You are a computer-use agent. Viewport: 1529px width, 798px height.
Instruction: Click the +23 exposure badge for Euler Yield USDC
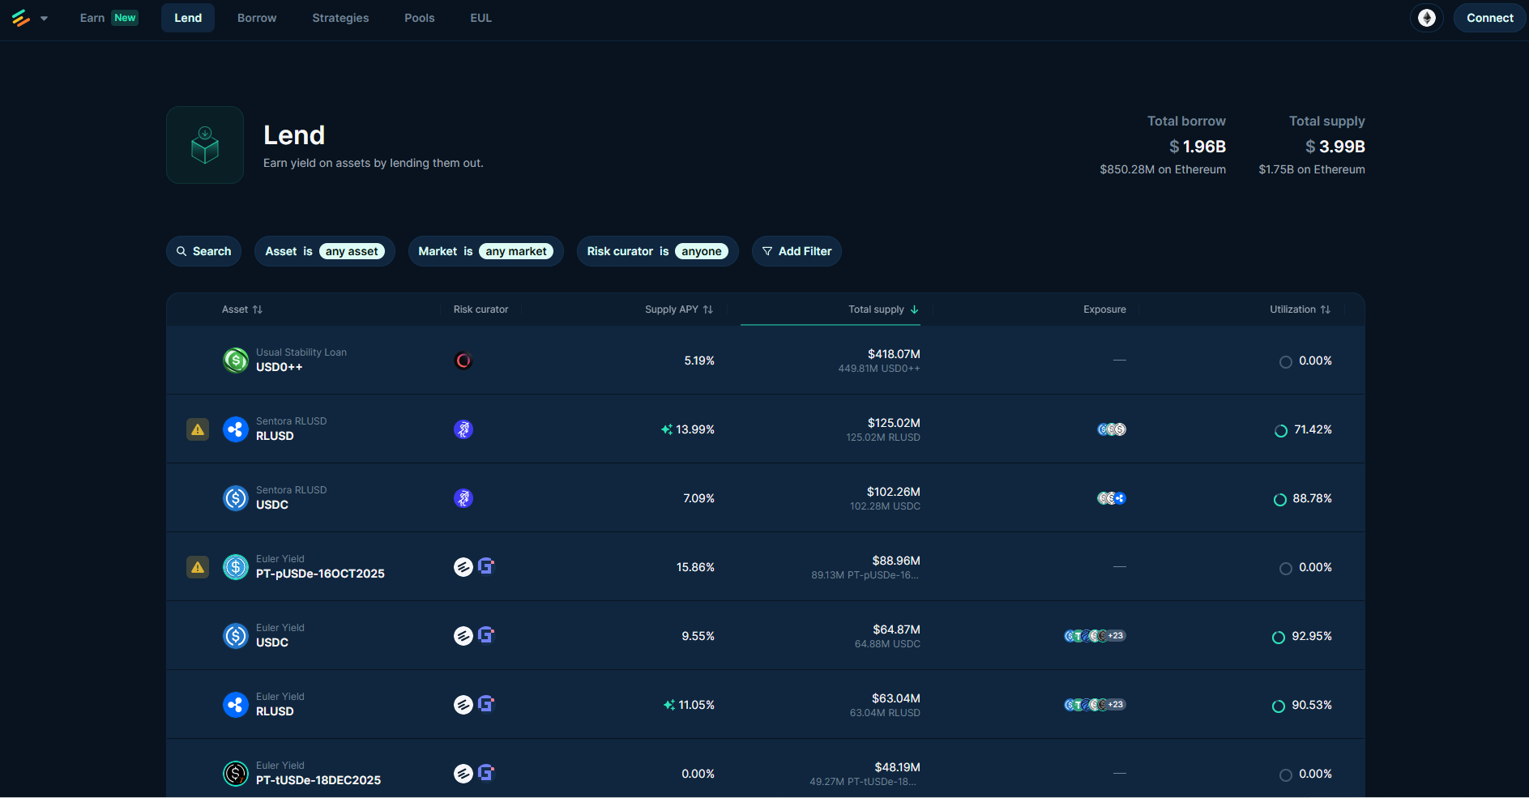tap(1115, 636)
